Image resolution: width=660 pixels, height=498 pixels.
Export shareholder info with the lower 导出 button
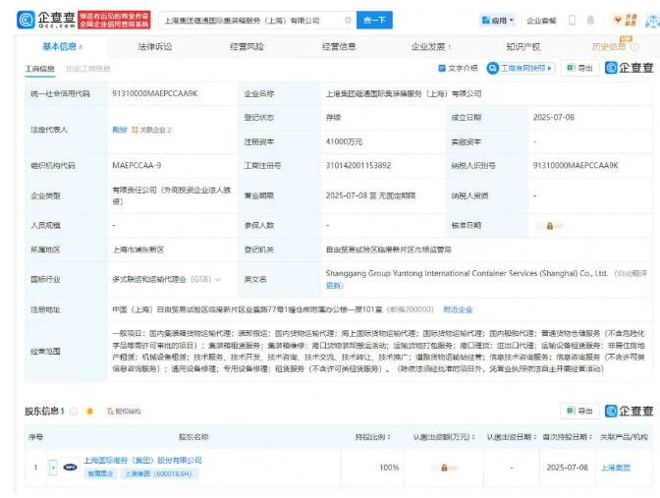point(580,411)
